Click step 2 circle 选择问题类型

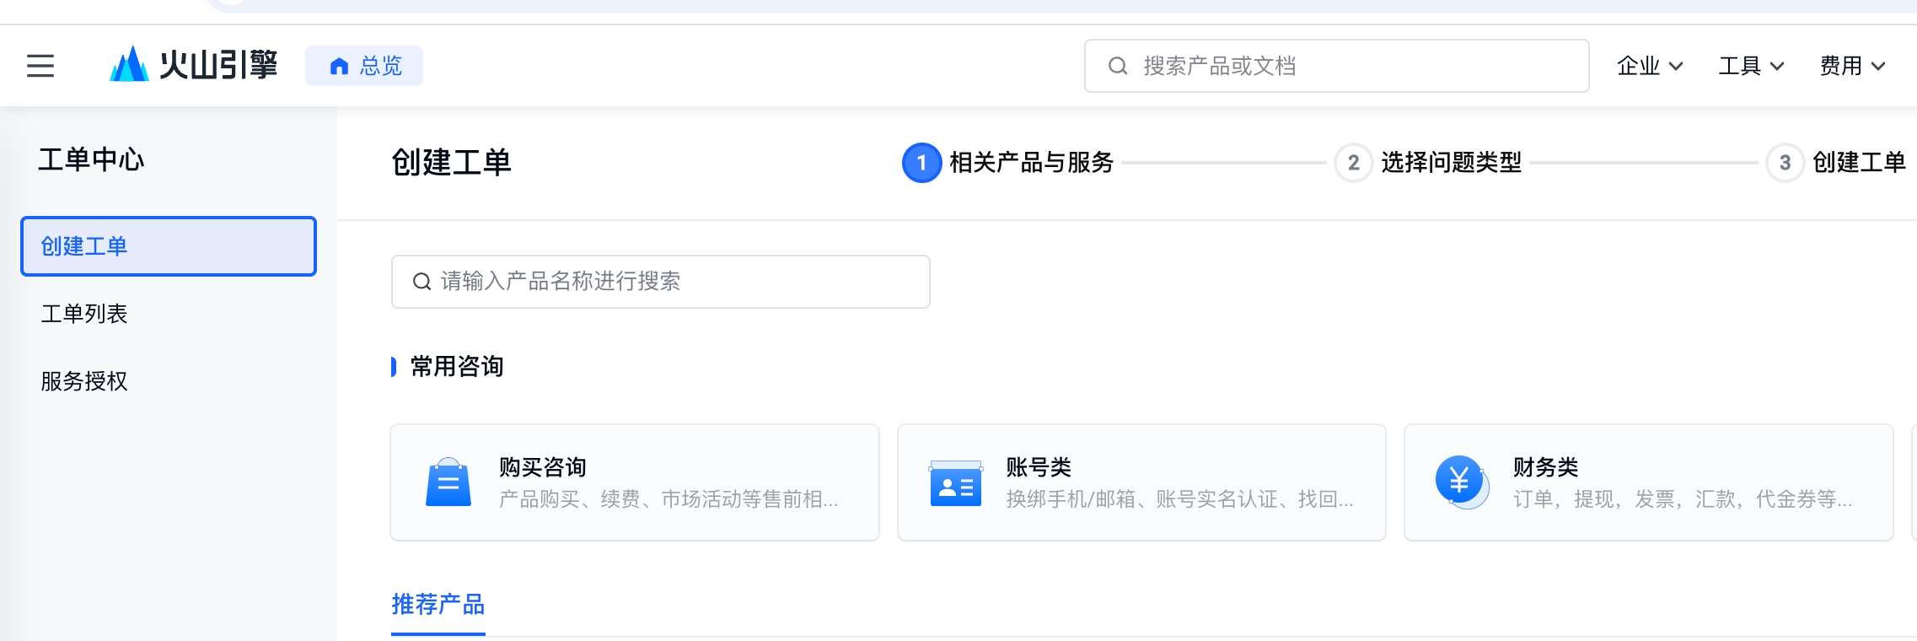click(x=1353, y=163)
